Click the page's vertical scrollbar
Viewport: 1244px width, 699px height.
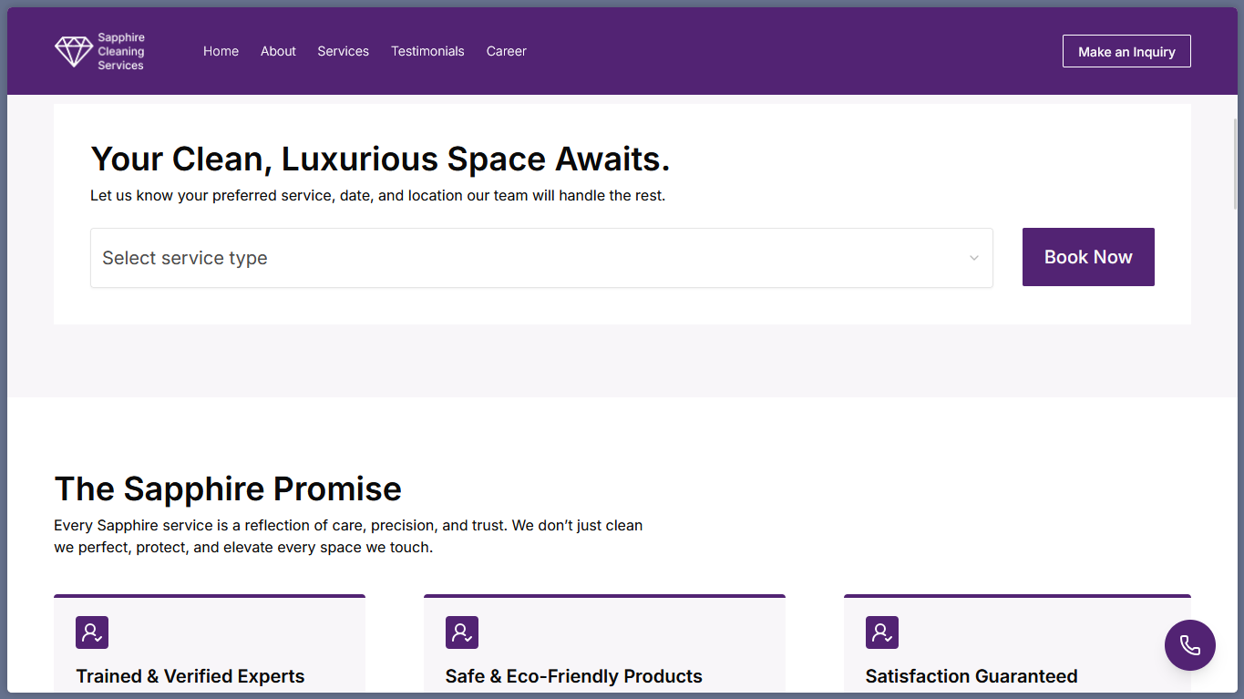[1236, 164]
